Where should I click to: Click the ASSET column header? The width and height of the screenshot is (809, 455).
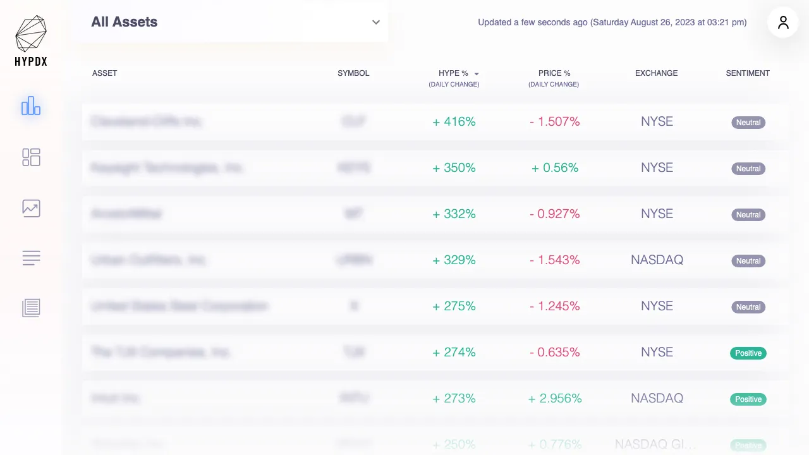(x=105, y=73)
